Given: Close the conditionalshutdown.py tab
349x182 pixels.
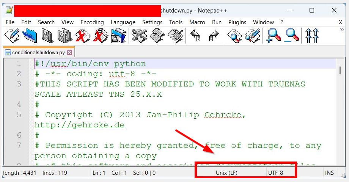Looking at the screenshot, I should [x=69, y=52].
